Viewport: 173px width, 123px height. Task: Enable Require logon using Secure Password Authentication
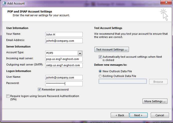pos(8,96)
